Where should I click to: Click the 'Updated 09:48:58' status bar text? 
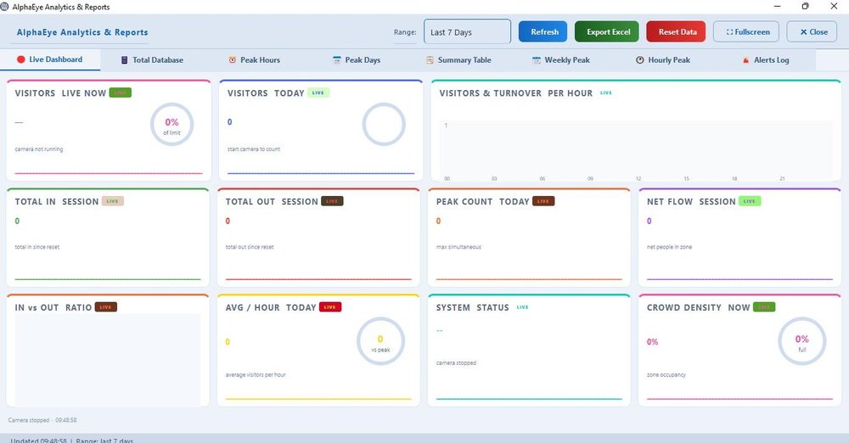coord(38,440)
